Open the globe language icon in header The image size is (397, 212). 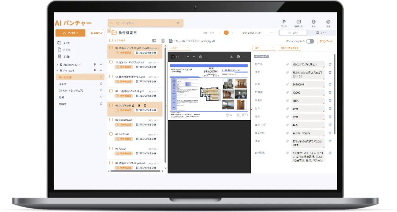[313, 22]
